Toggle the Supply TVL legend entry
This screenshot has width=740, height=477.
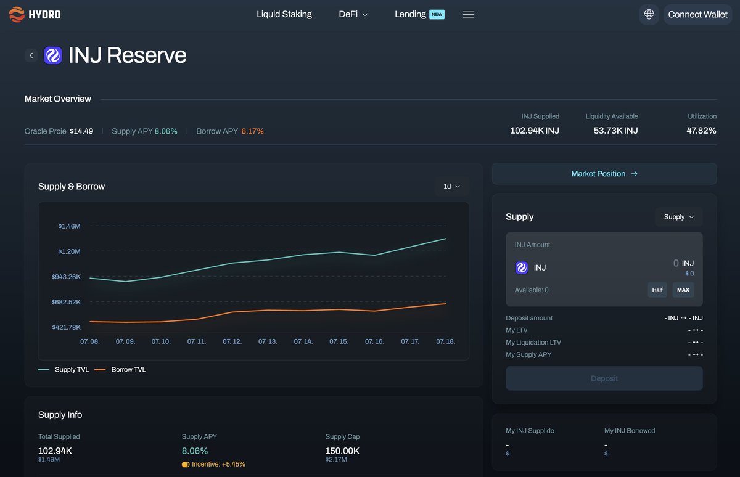tap(64, 370)
